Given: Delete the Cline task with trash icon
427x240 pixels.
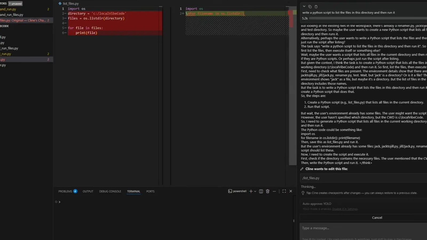Looking at the screenshot, I should (316, 6).
